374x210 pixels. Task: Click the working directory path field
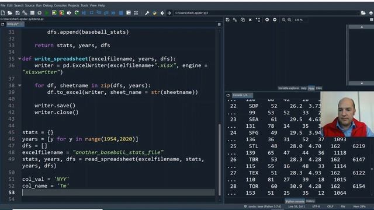coord(266,13)
